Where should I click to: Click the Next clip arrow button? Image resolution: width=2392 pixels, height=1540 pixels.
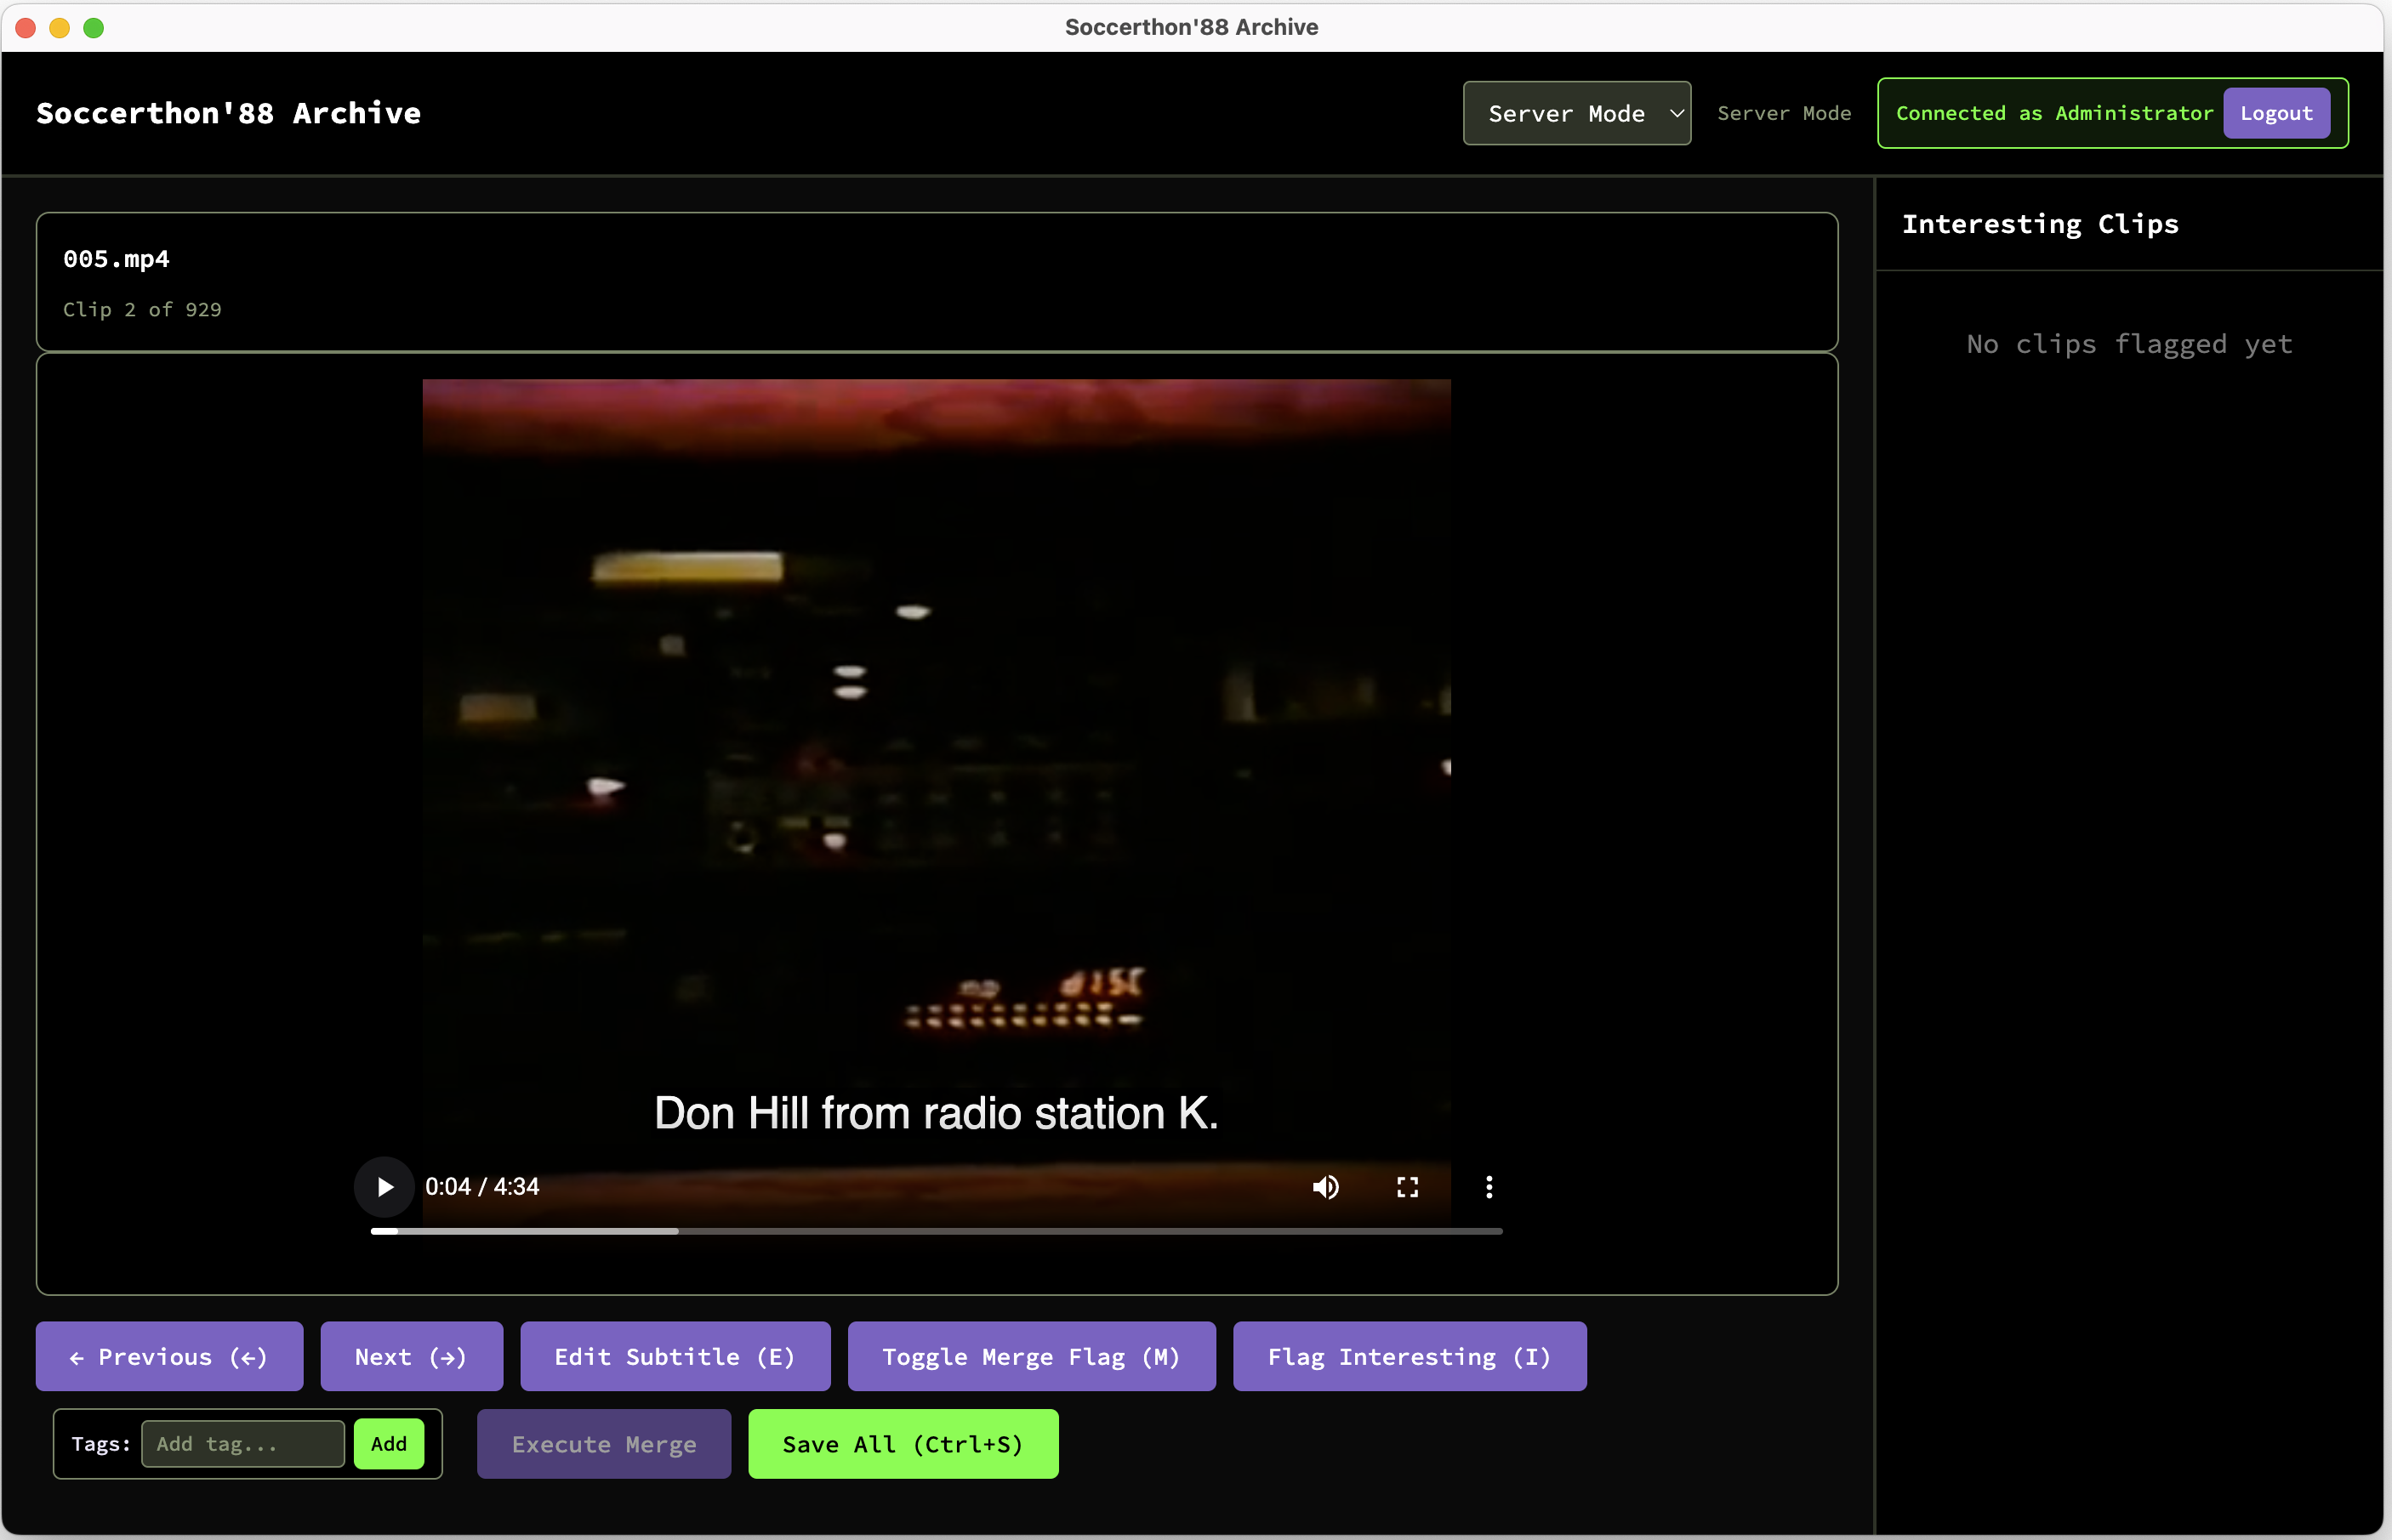(411, 1356)
